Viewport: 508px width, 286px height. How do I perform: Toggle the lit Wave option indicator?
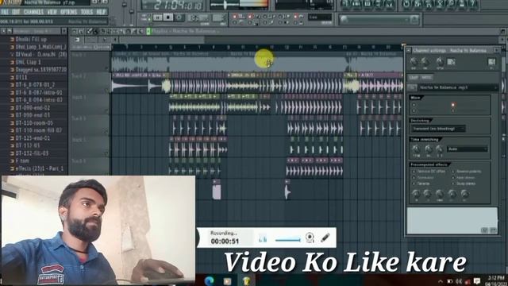[453, 105]
